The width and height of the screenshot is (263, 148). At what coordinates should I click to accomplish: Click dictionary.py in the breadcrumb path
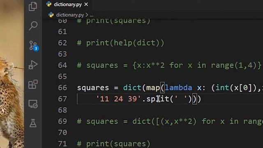tap(70, 15)
